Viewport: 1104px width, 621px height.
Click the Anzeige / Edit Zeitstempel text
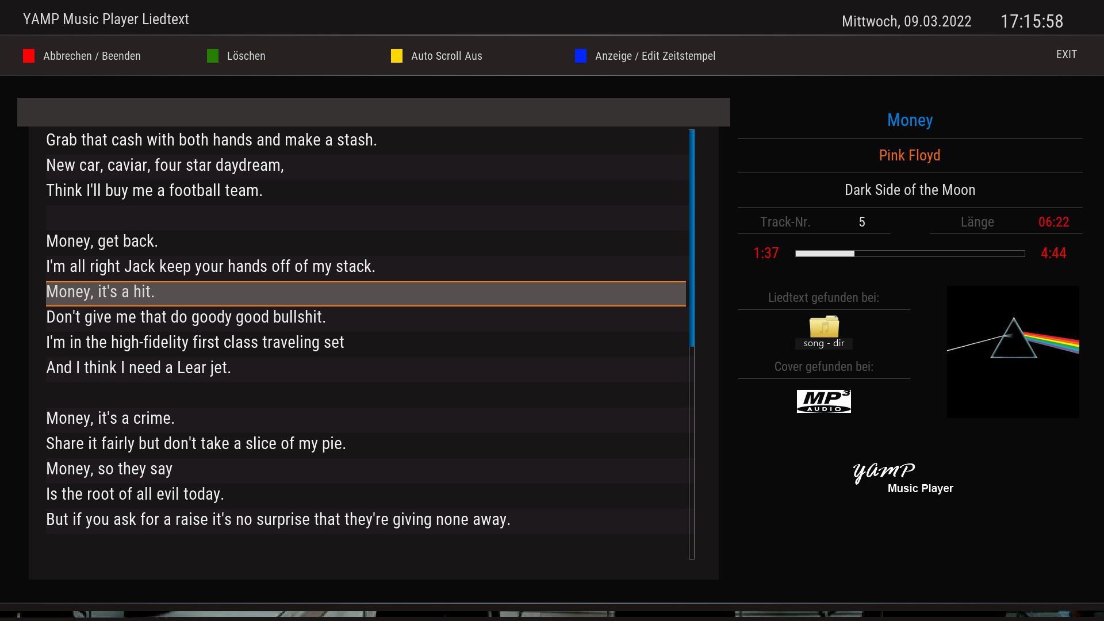655,56
